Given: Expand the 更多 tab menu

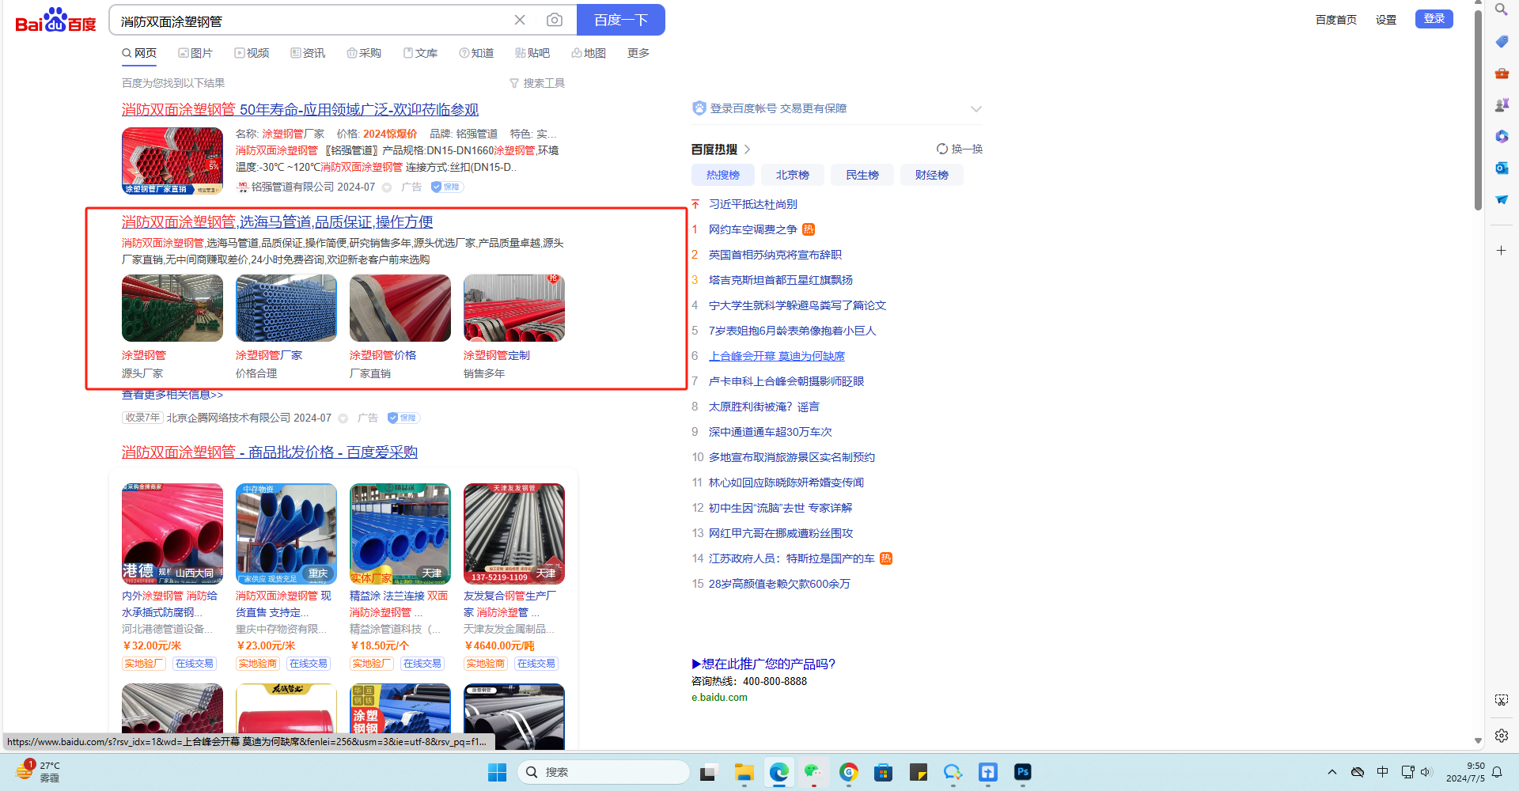Looking at the screenshot, I should [638, 53].
